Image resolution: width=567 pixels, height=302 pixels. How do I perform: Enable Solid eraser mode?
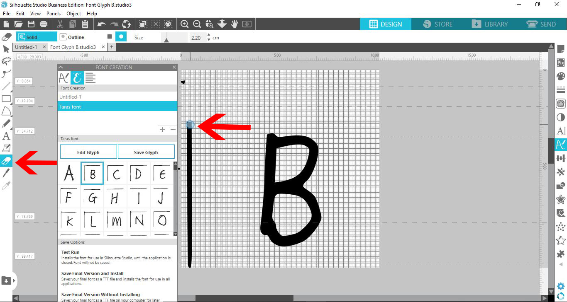37,37
